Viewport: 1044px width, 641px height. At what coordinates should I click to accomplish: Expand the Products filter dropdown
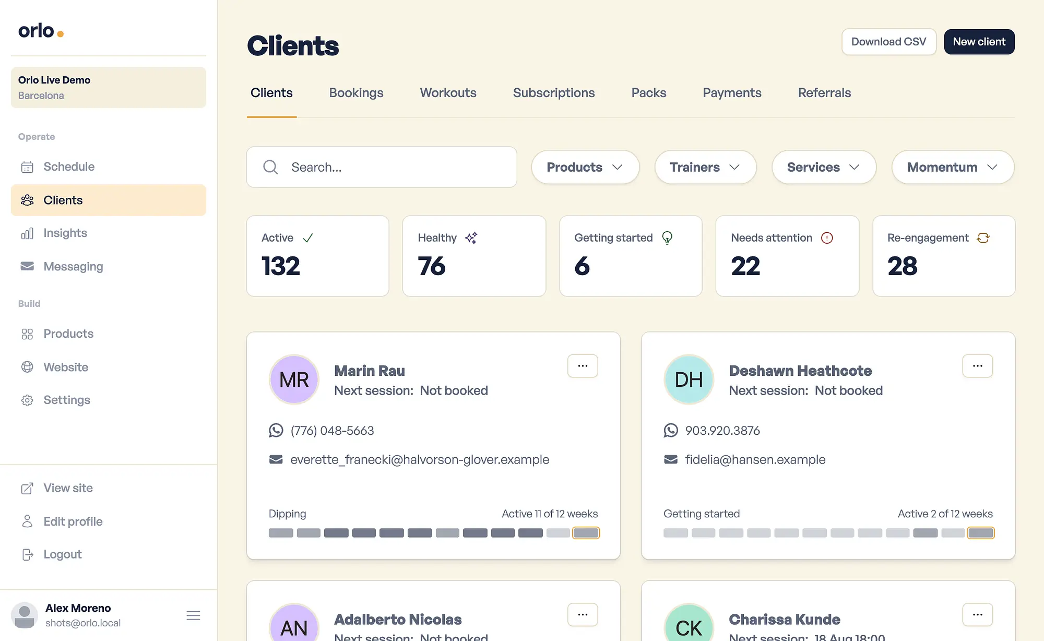585,167
